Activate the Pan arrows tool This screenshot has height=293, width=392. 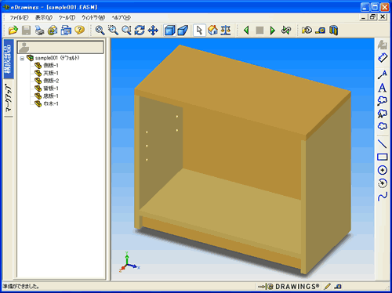(153, 31)
